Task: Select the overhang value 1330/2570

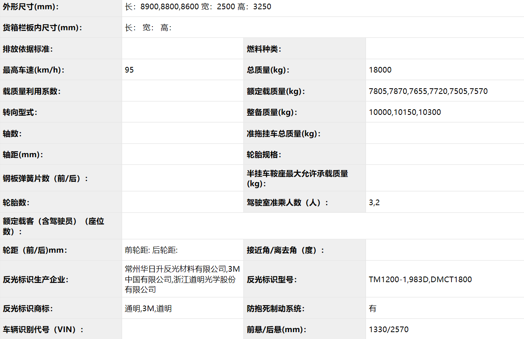Action: coord(389,329)
